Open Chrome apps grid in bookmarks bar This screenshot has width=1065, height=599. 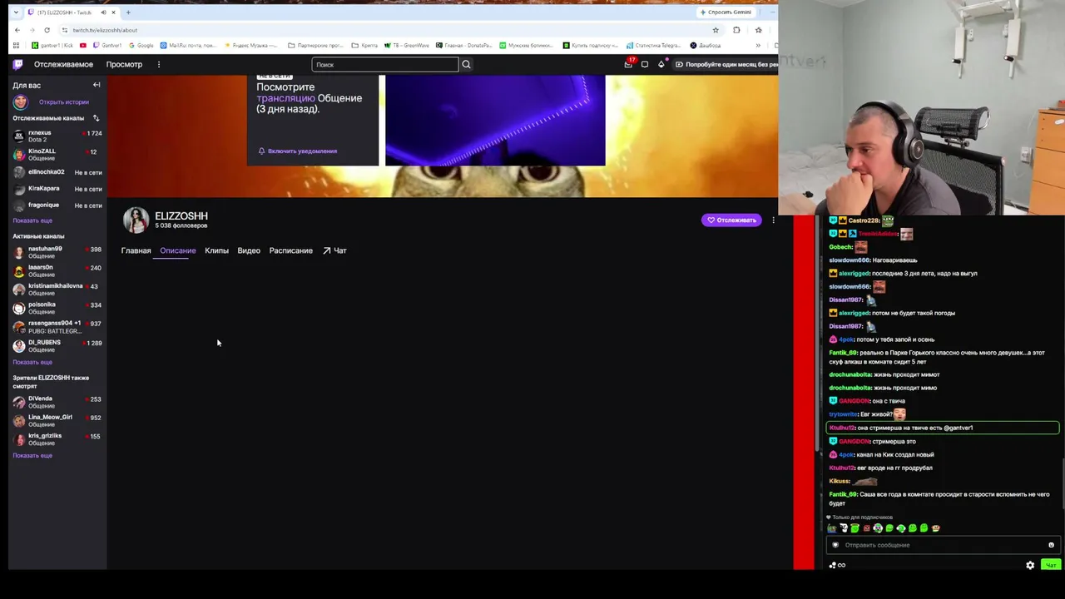point(16,46)
